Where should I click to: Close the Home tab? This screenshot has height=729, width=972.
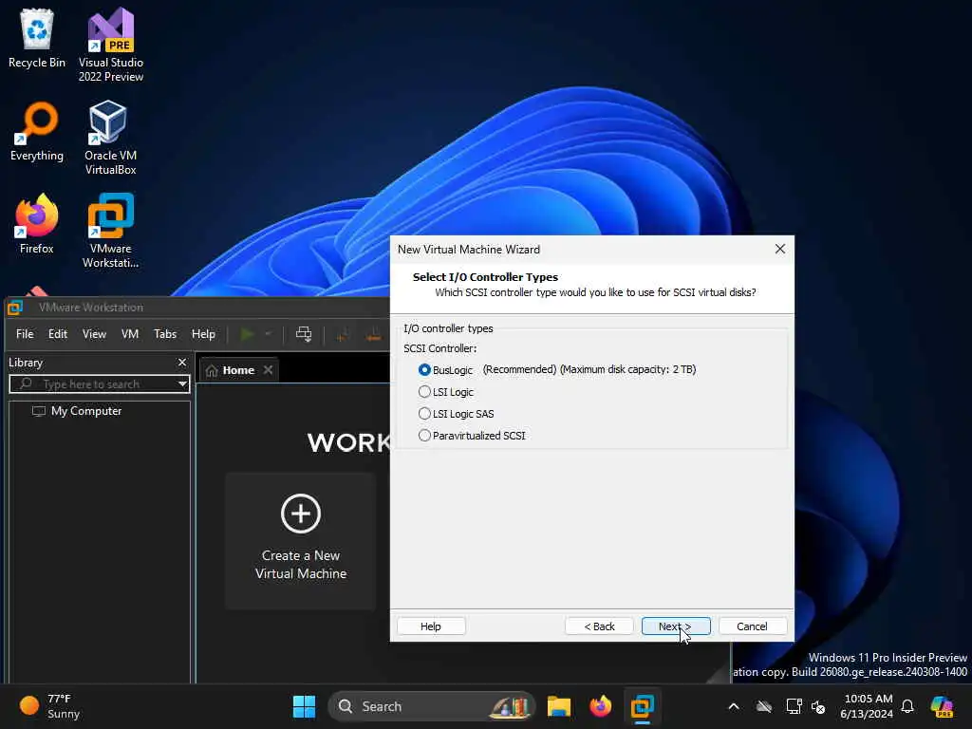pyautogui.click(x=268, y=369)
